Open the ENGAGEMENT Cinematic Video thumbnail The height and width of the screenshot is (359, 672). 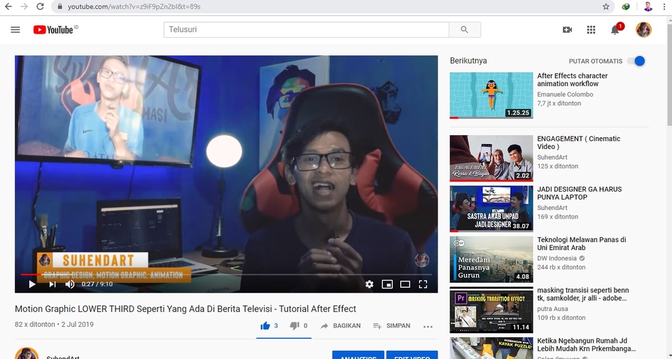pos(491,158)
